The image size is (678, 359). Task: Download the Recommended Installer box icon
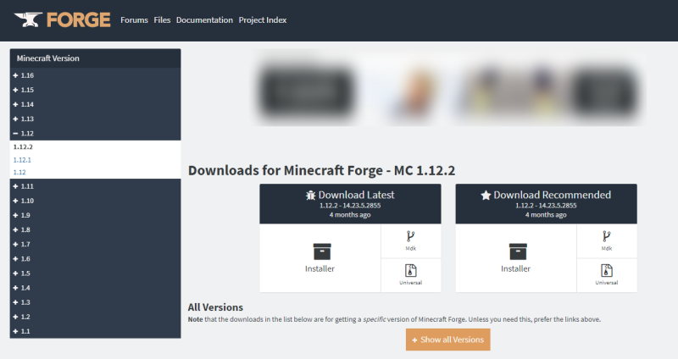(518, 251)
